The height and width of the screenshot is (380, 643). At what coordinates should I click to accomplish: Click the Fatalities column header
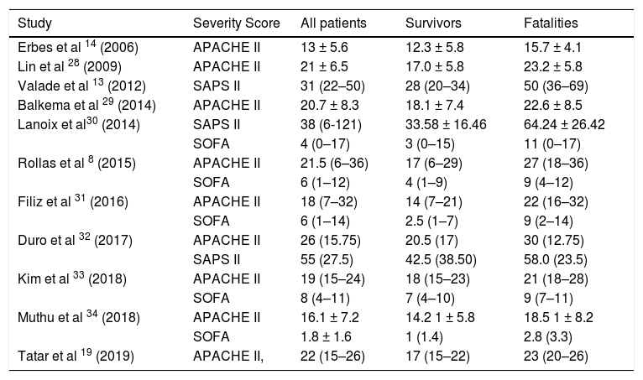click(x=551, y=21)
